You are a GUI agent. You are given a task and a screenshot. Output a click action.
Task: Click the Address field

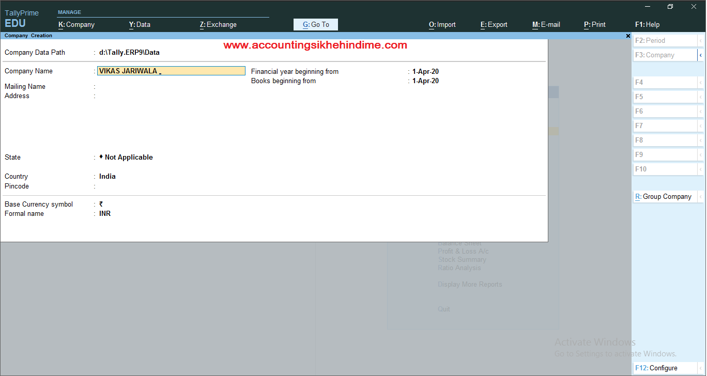click(171, 96)
